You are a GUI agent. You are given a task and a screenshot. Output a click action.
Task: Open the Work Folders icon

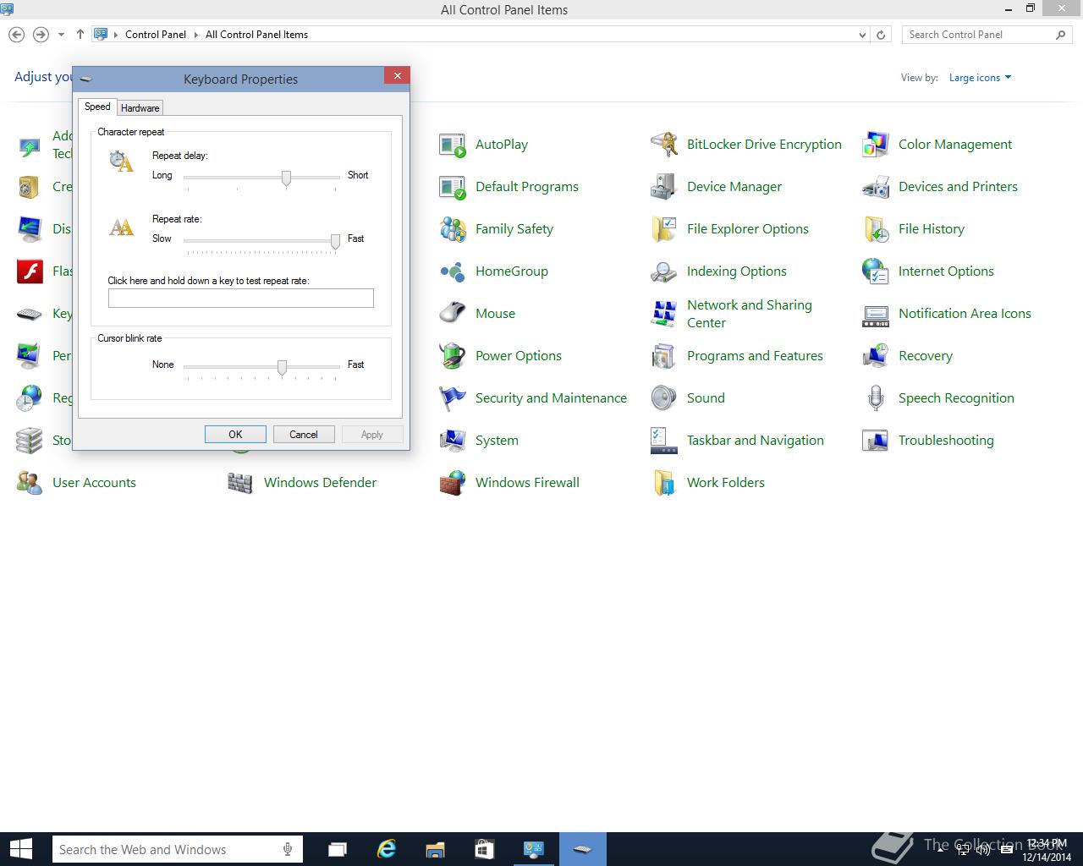tap(664, 483)
